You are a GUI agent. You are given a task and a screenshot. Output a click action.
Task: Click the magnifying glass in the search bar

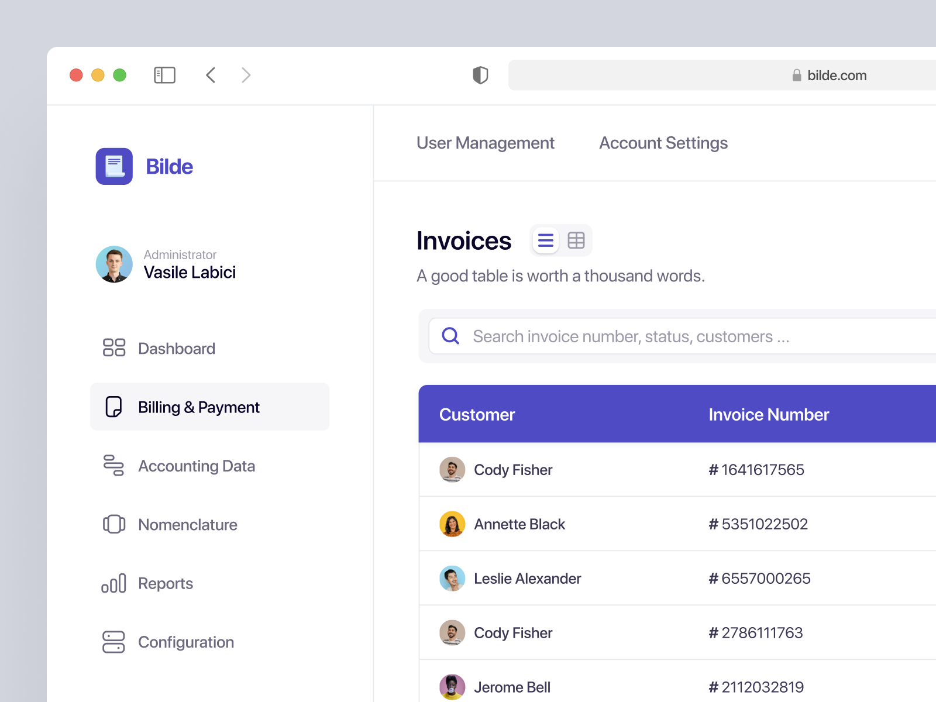450,336
